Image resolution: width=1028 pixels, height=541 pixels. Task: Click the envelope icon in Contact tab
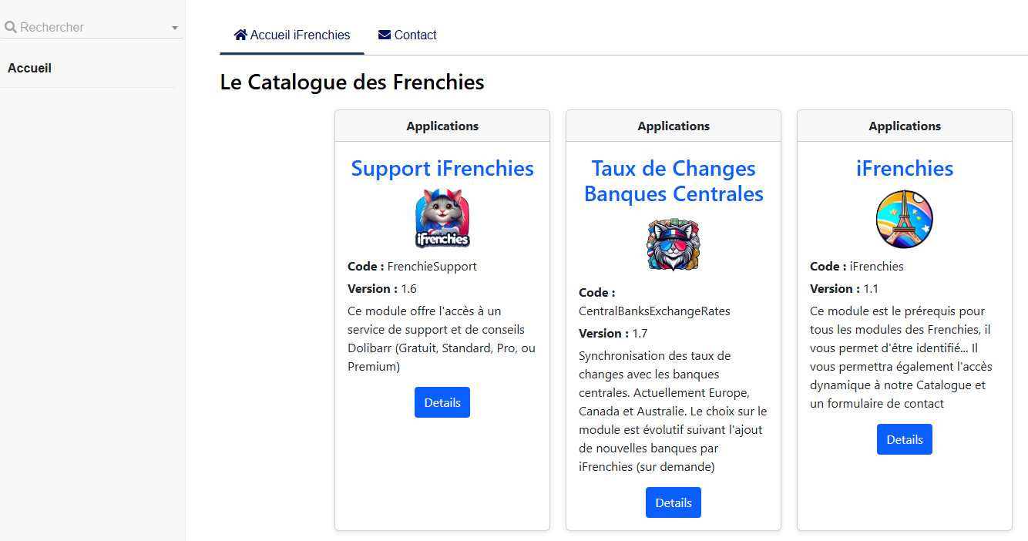[385, 35]
